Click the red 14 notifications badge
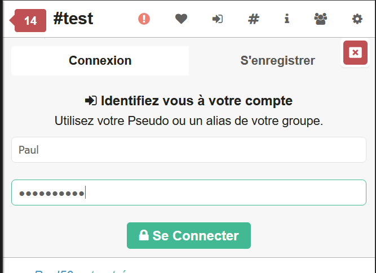The image size is (376, 273). (29, 21)
